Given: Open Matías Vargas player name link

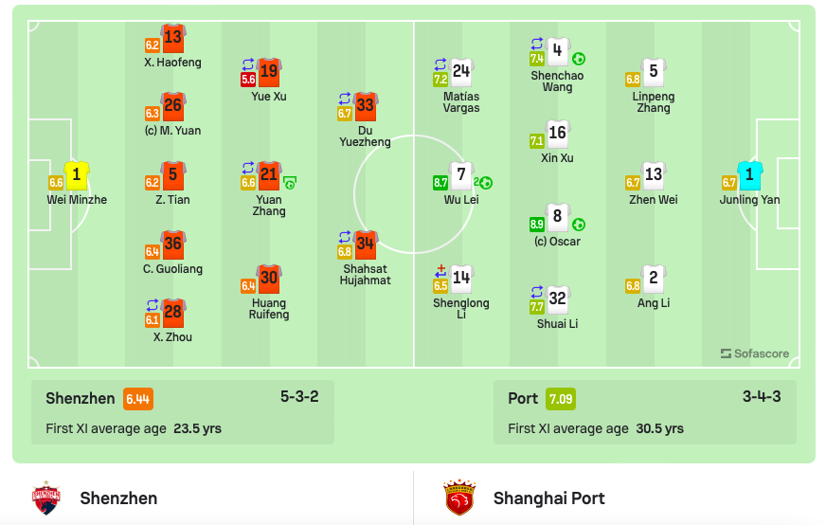Looking at the screenshot, I should click(x=461, y=102).
